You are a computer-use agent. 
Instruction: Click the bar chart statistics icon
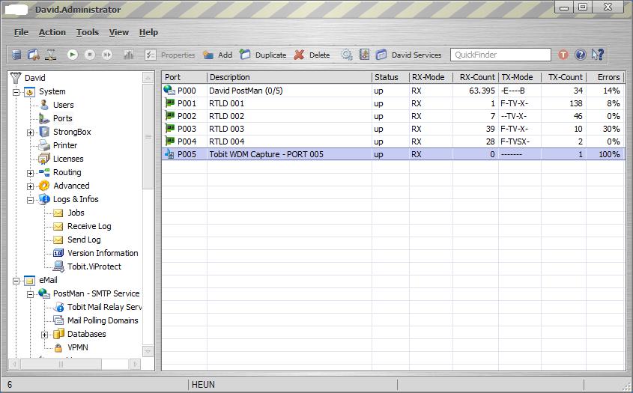click(128, 55)
